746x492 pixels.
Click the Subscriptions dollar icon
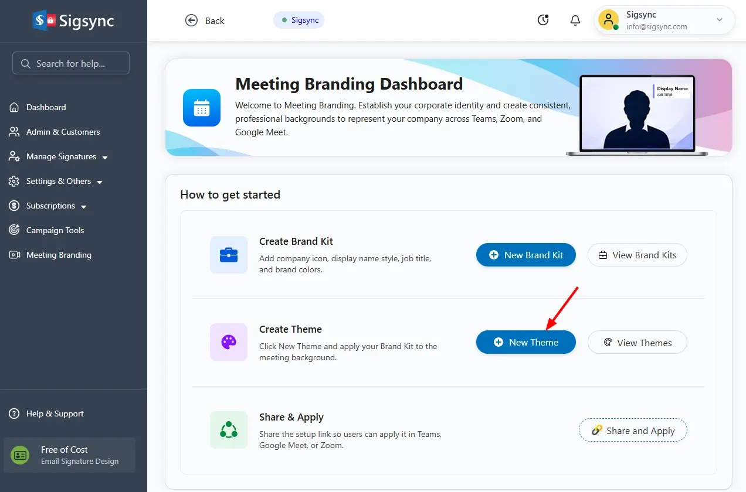pos(14,206)
